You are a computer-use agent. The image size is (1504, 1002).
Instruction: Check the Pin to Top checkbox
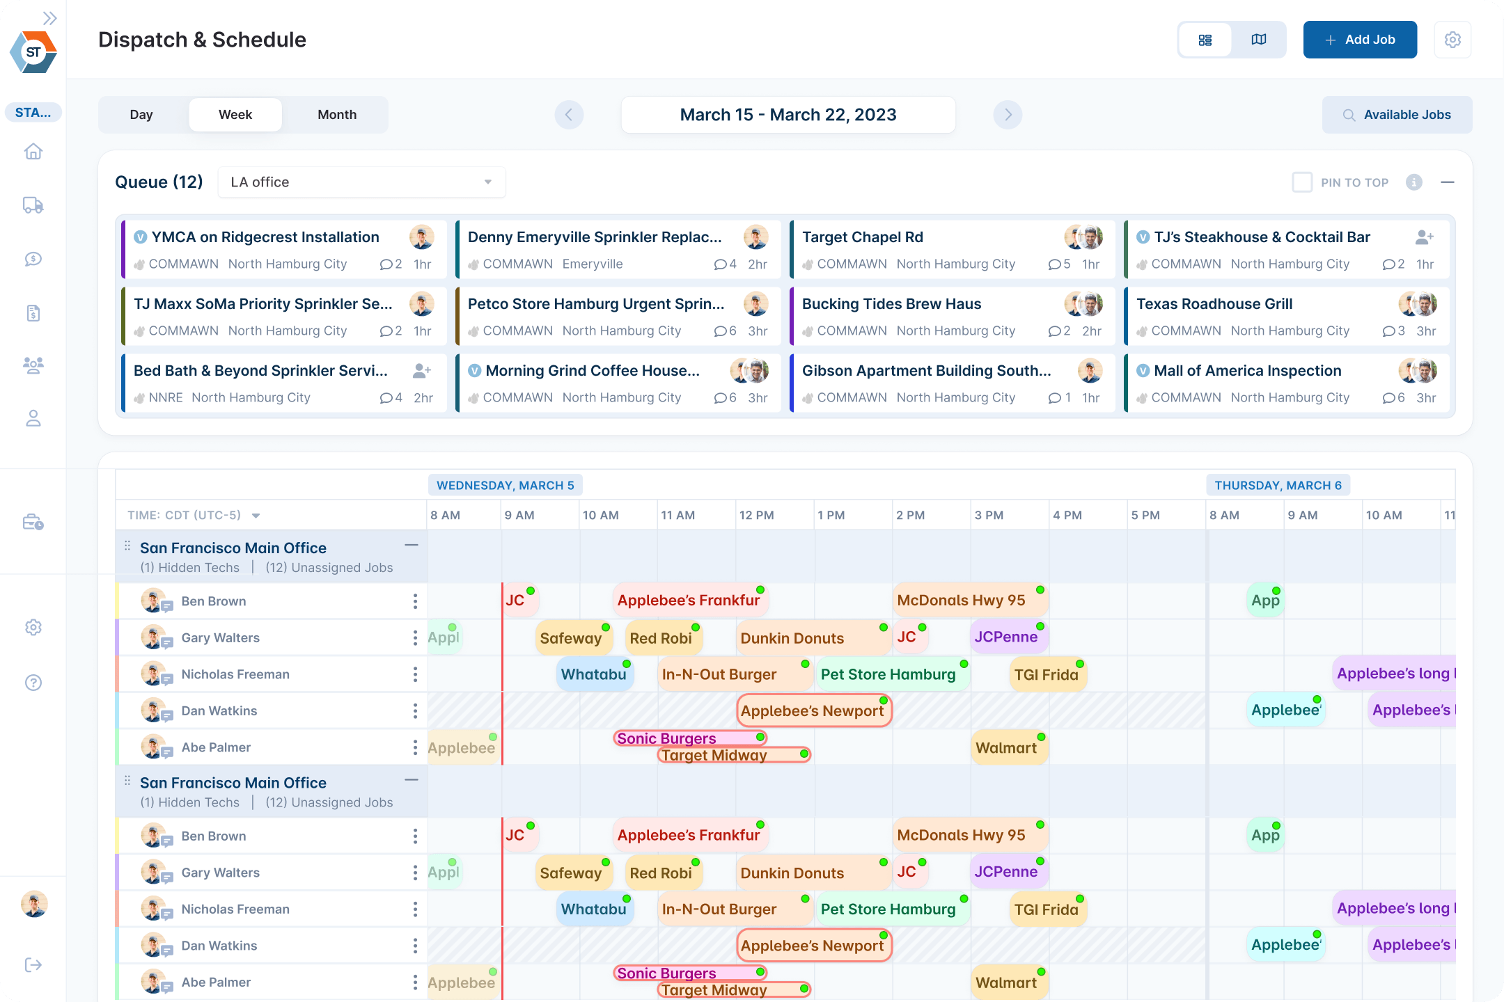coord(1302,182)
